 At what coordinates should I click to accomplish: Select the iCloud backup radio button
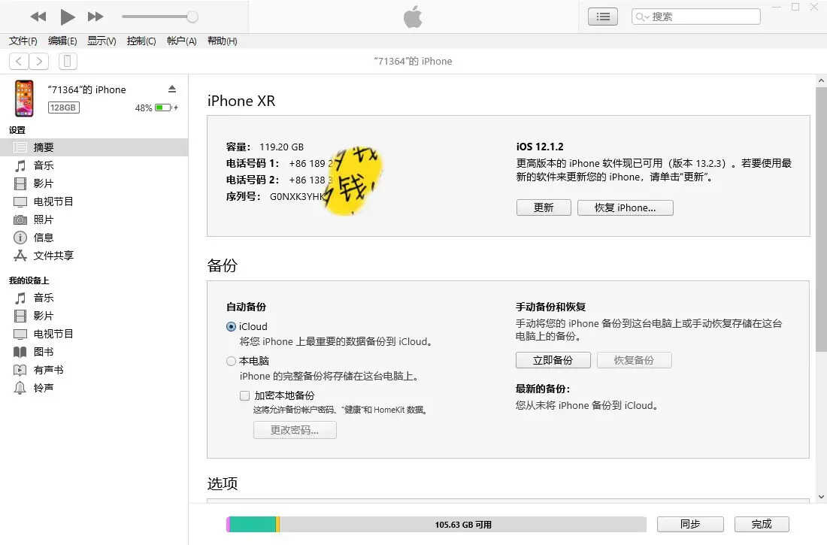[x=231, y=326]
